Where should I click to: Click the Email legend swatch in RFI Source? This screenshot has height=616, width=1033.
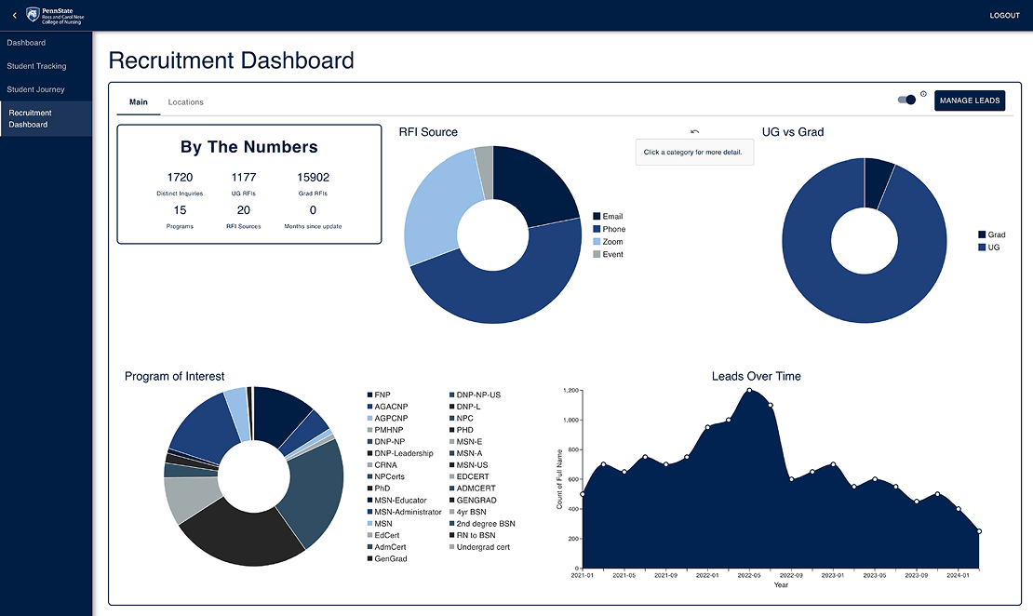[597, 217]
